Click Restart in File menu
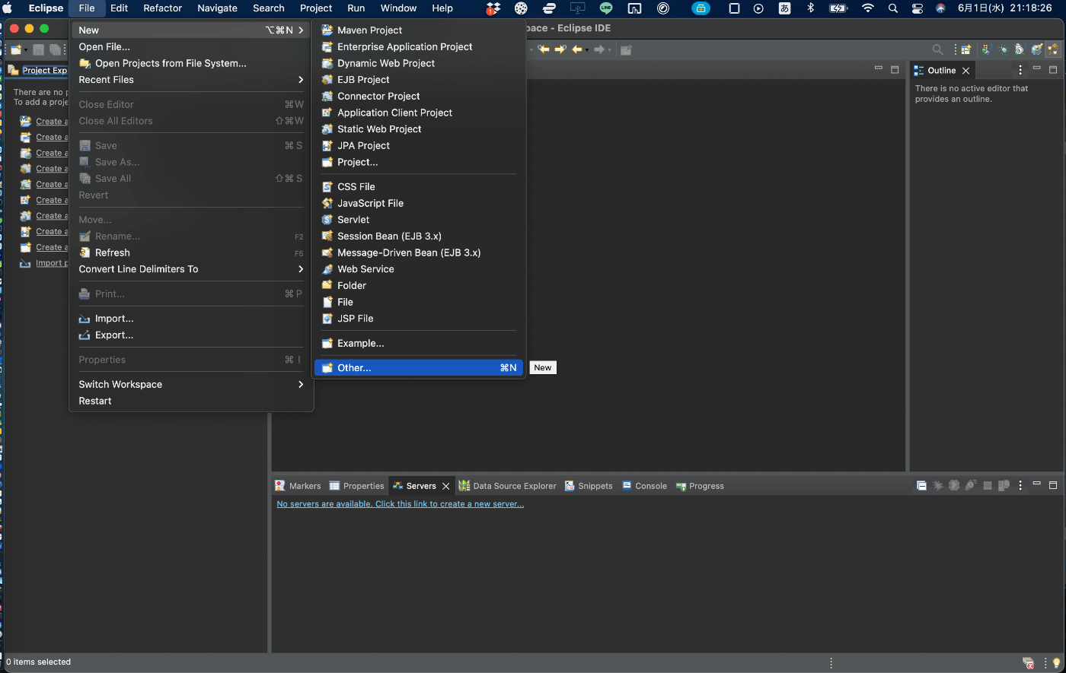The width and height of the screenshot is (1066, 673). click(191, 402)
